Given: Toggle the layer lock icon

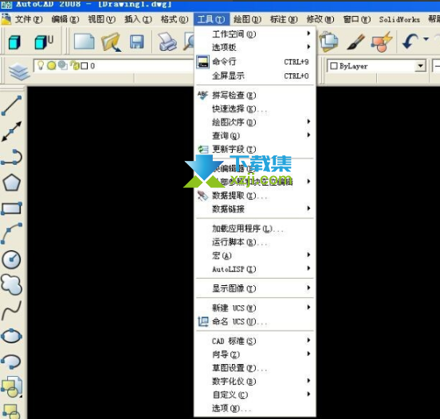Looking at the screenshot, I should click(75, 65).
